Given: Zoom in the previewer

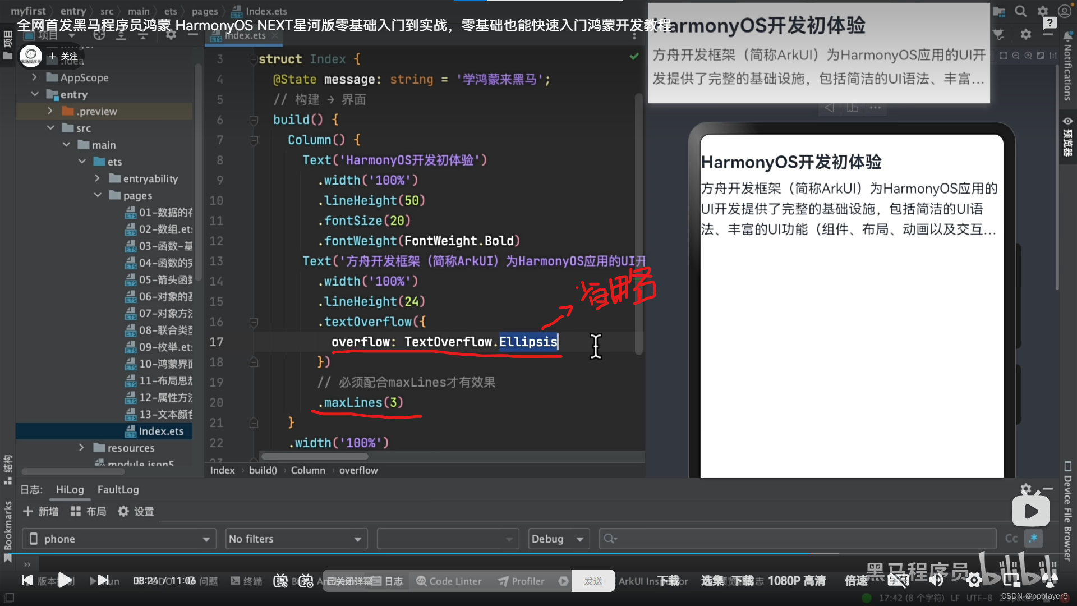Looking at the screenshot, I should point(1028,56).
